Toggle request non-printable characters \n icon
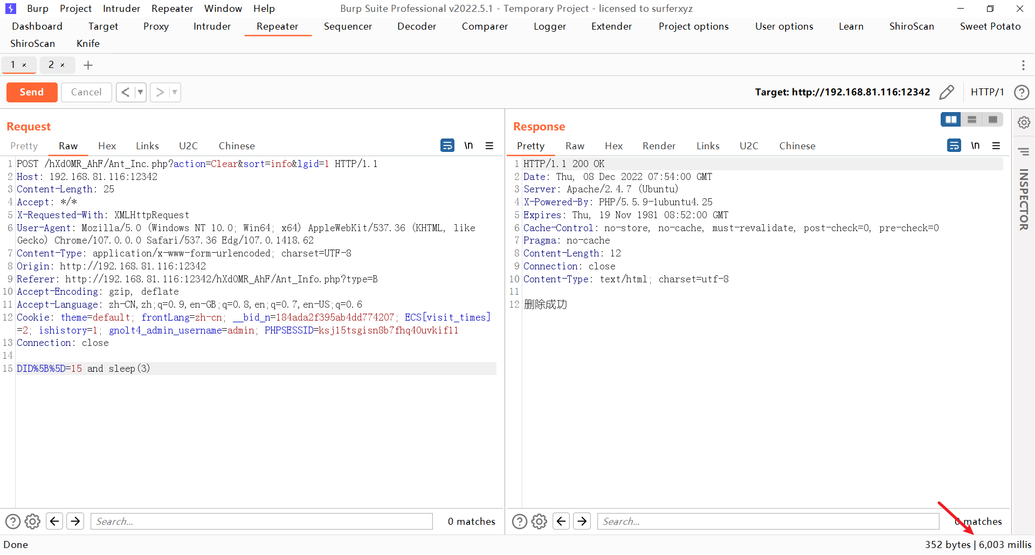 tap(468, 145)
